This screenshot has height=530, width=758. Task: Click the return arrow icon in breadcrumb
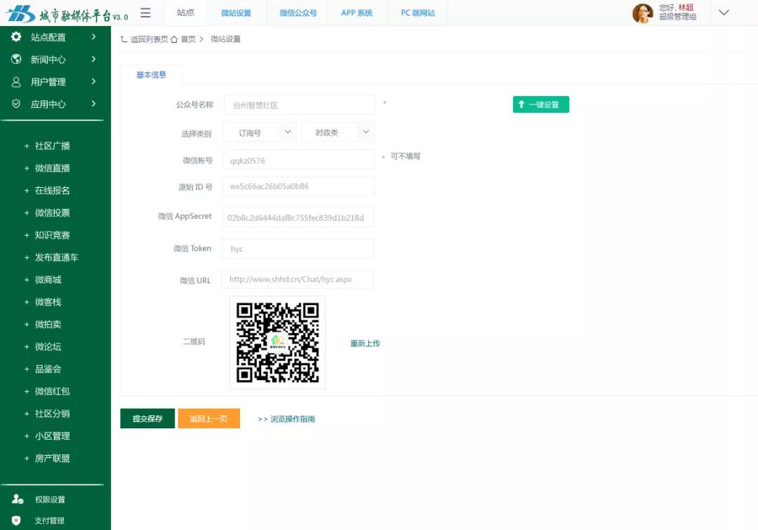click(x=124, y=39)
